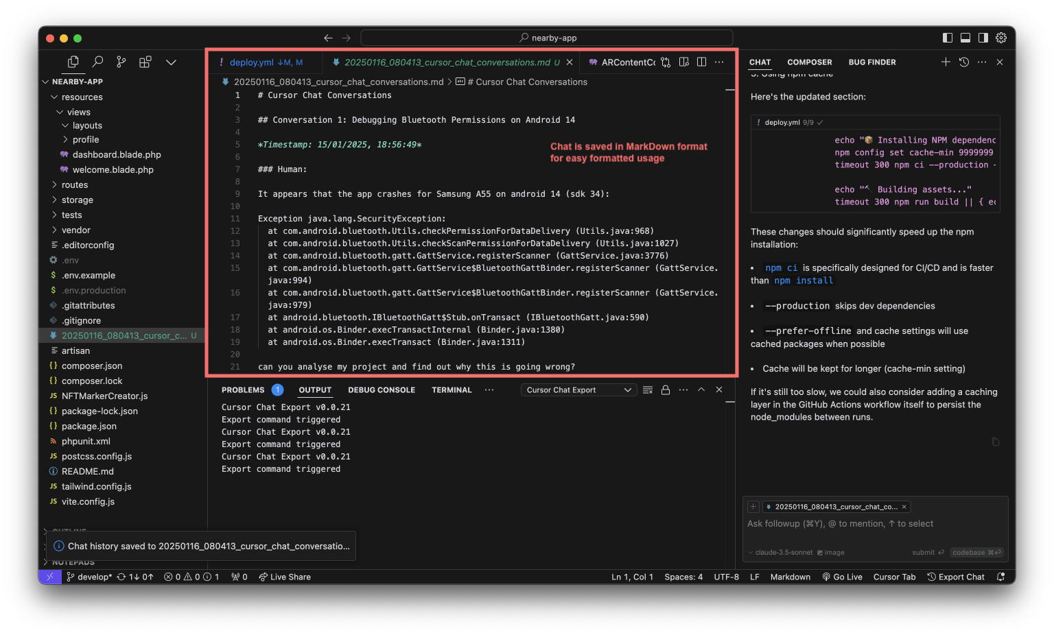This screenshot has height=635, width=1054.
Task: Open editor more actions ellipsis
Action: [x=719, y=62]
